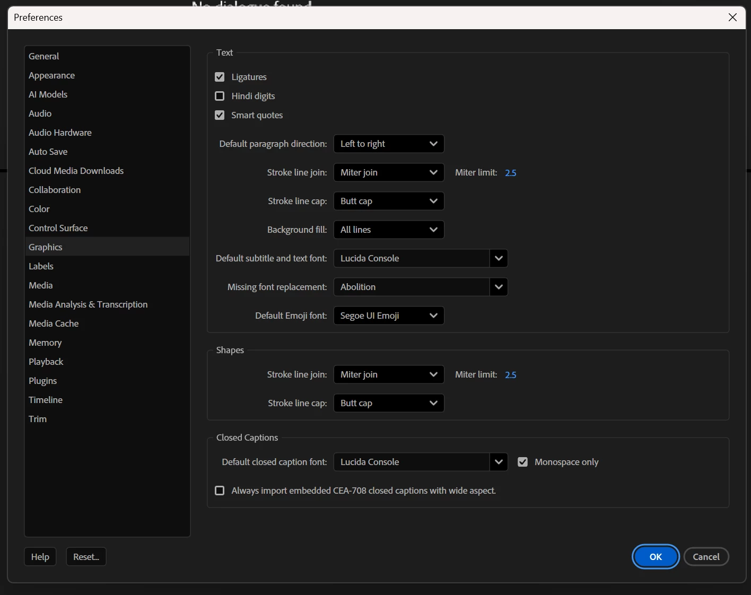Screen dimensions: 751x595
Task: Go to Media Cache preferences
Action: [107, 323]
